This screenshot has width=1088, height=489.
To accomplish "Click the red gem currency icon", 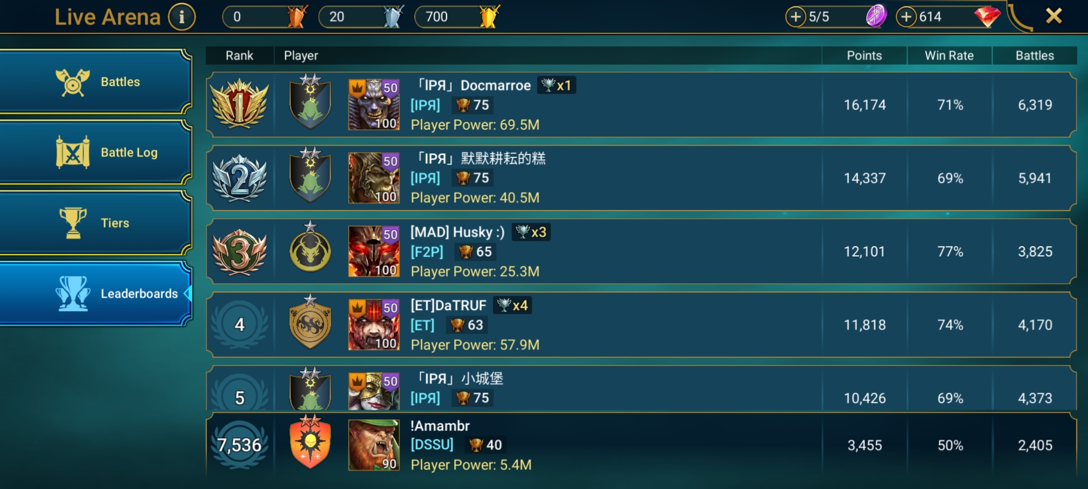I will [x=987, y=17].
